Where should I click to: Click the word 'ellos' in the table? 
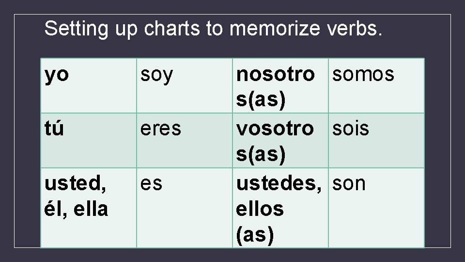click(x=260, y=209)
